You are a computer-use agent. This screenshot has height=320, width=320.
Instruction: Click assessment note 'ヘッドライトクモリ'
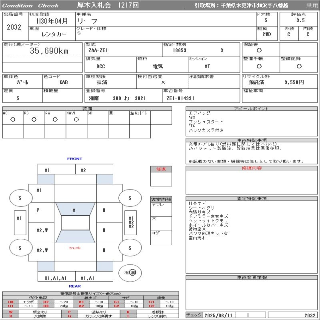point(208,221)
